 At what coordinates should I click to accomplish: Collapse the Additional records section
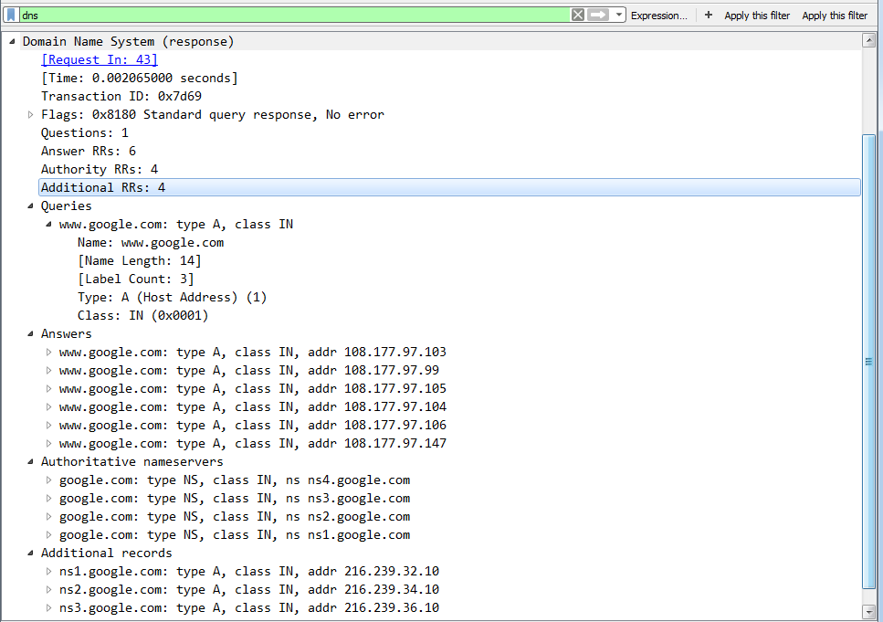pyautogui.click(x=30, y=553)
